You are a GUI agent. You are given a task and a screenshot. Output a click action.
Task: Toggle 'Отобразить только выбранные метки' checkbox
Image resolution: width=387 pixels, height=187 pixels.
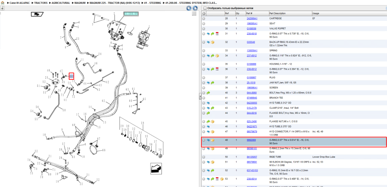point(205,8)
